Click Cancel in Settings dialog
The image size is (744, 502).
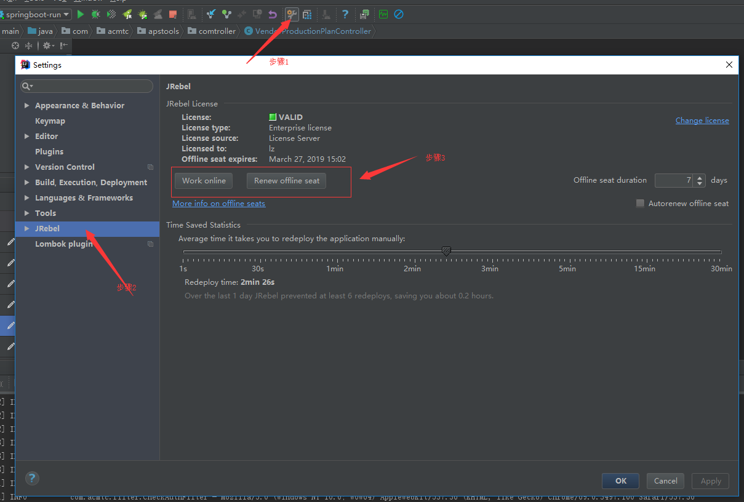tap(666, 480)
